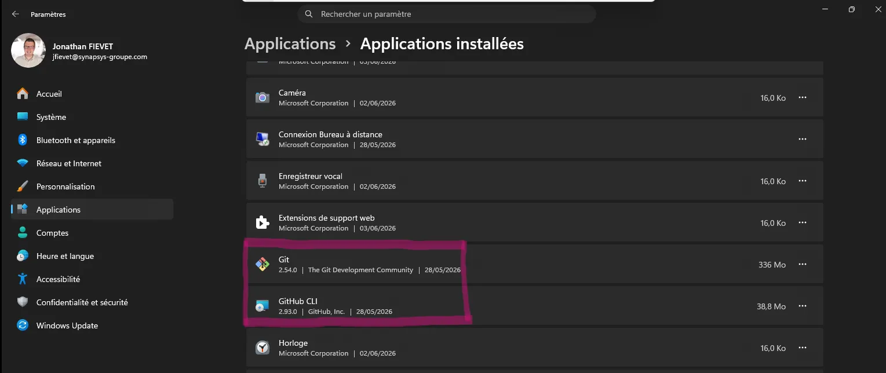Click the Heure et langue globe icon
Screen dimensions: 886x373
(x=23, y=256)
